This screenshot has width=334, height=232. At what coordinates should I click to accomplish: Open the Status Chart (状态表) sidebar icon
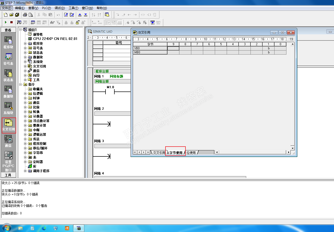8,75
